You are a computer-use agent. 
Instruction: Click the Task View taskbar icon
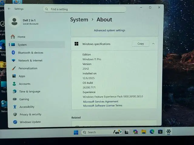[x=127, y=132]
